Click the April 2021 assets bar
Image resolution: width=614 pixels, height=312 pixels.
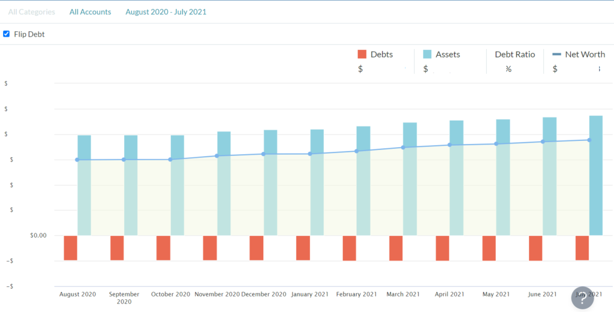pyautogui.click(x=456, y=178)
